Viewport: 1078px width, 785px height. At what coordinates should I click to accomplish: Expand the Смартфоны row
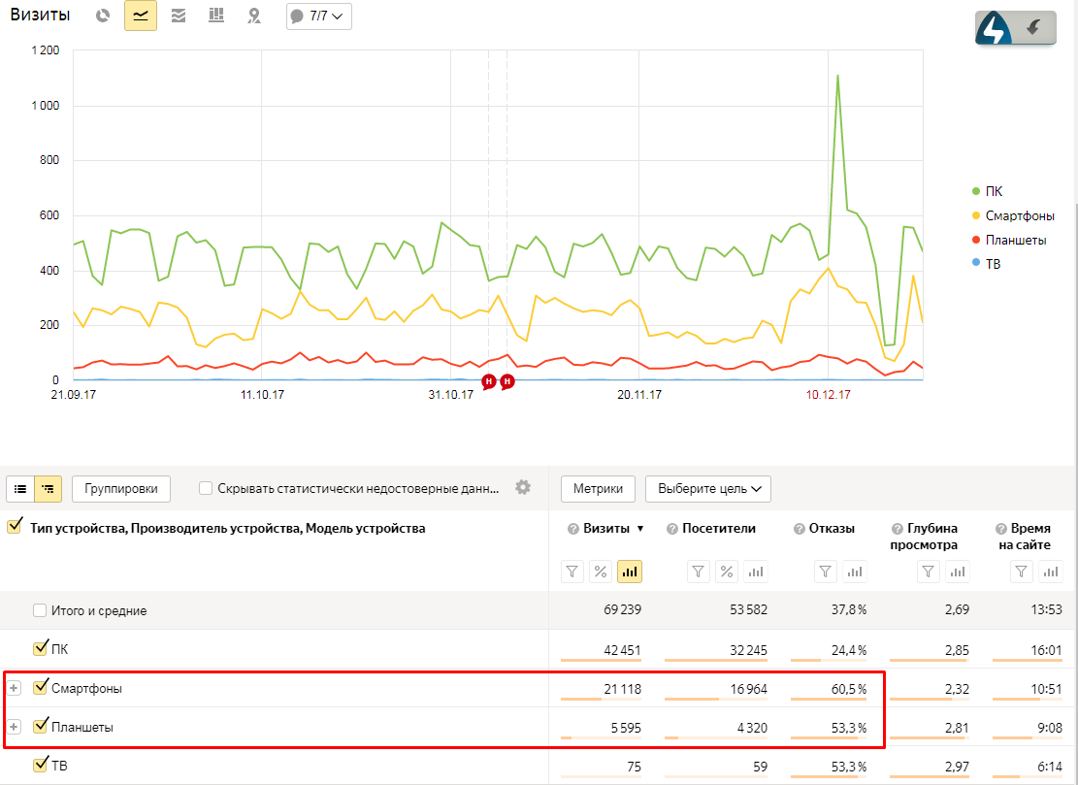[x=14, y=688]
